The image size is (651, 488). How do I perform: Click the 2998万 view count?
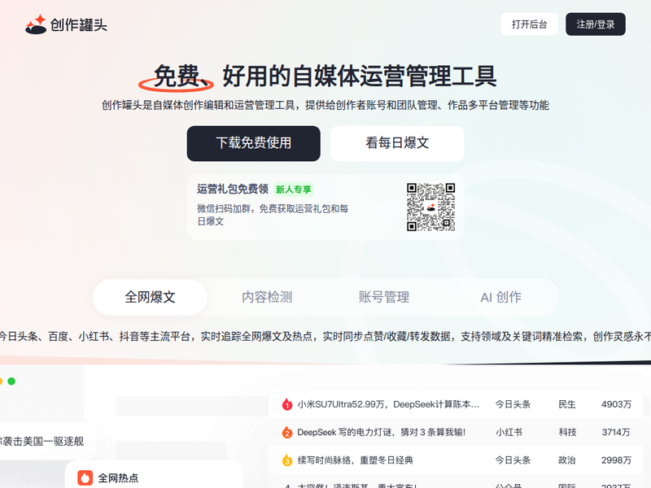pyautogui.click(x=616, y=460)
